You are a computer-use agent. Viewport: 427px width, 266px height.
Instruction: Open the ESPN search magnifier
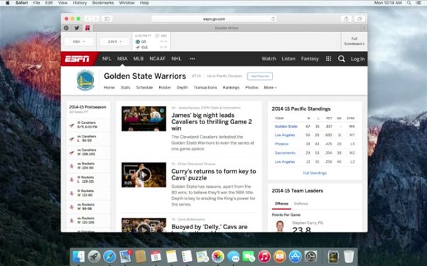pyautogui.click(x=341, y=59)
